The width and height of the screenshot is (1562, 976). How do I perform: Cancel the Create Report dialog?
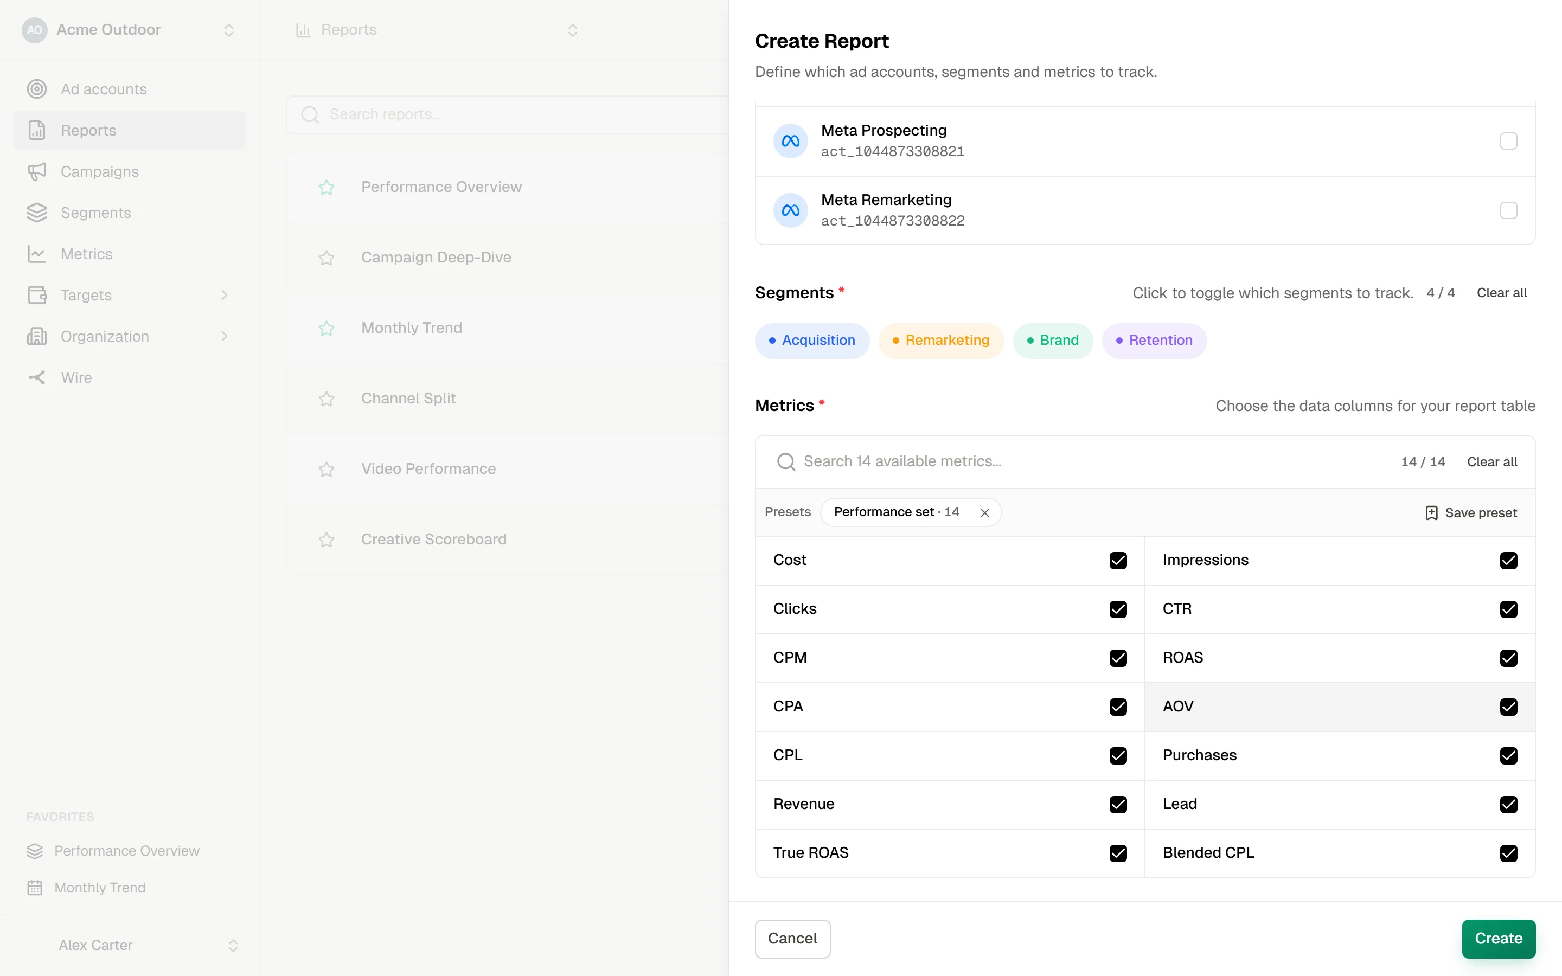(792, 938)
